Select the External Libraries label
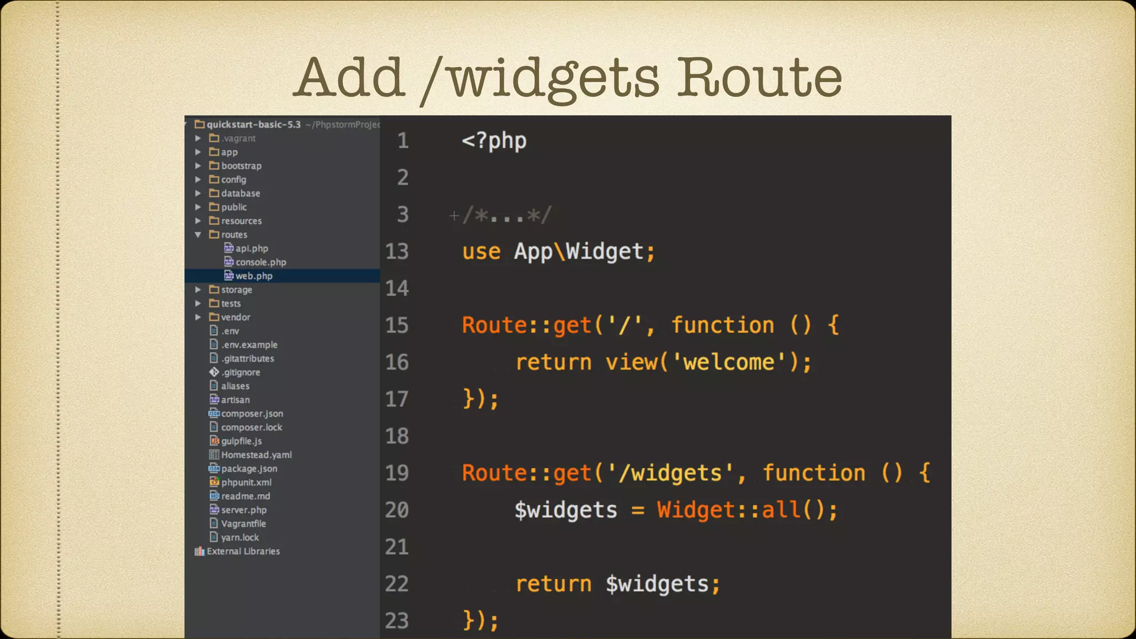The width and height of the screenshot is (1136, 639). (x=244, y=551)
